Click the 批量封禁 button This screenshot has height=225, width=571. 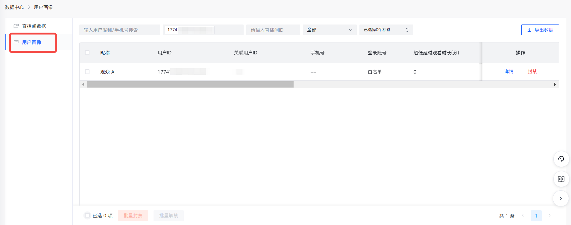[133, 215]
